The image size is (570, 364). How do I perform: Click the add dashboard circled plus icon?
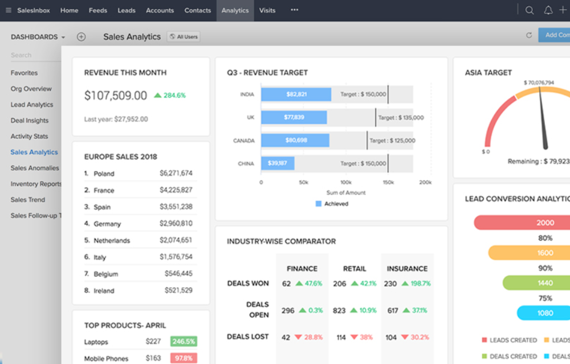[x=81, y=37]
